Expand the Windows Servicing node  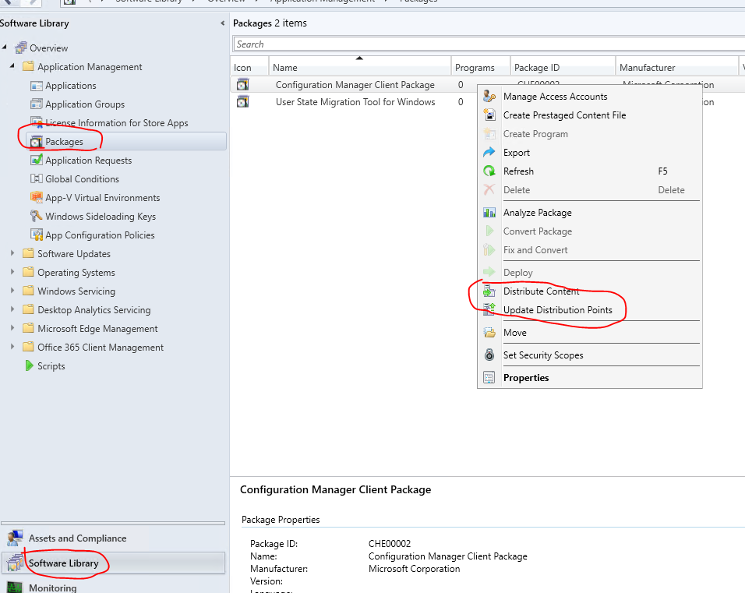pyautogui.click(x=12, y=291)
